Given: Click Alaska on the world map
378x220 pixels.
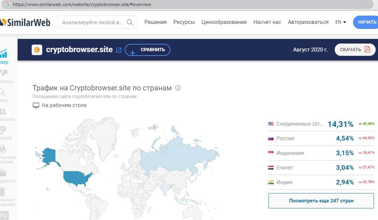Looking at the screenshot, I should pyautogui.click(x=49, y=155).
